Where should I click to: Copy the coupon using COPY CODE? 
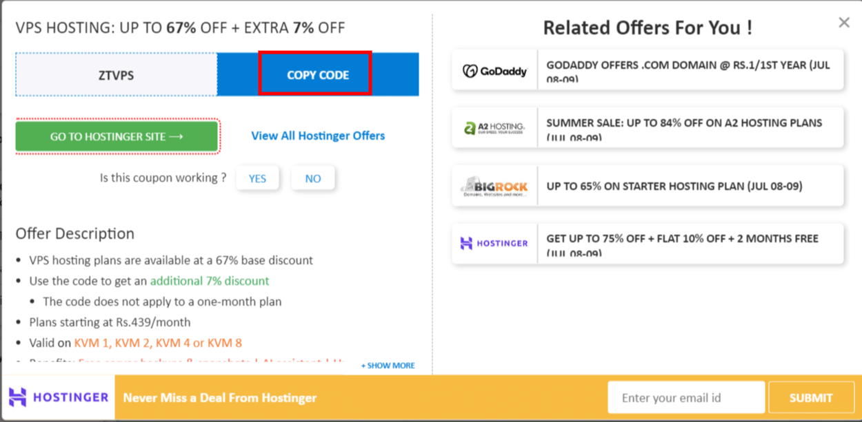(315, 75)
